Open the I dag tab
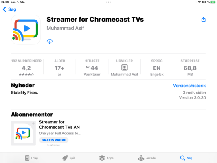 (x=31, y=158)
